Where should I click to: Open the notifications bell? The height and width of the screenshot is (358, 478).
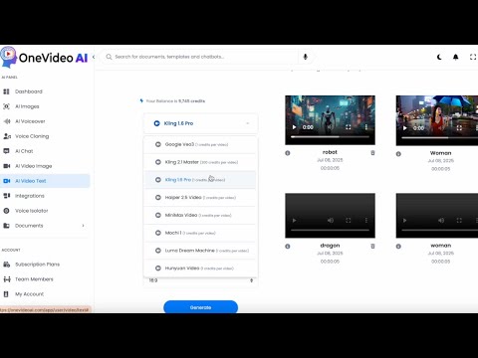[456, 57]
